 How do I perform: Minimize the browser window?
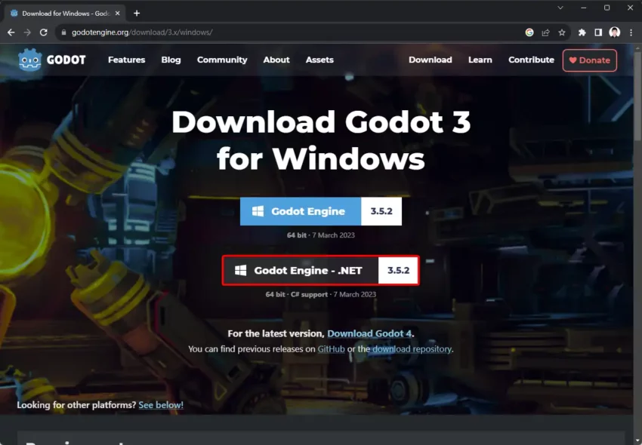(x=583, y=8)
